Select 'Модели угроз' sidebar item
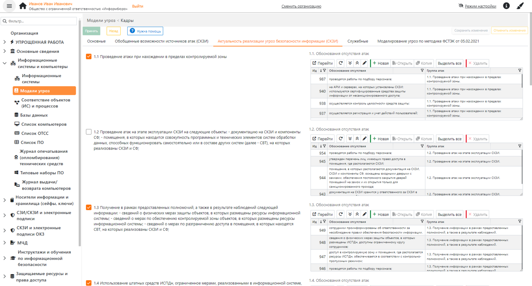 coord(44,91)
